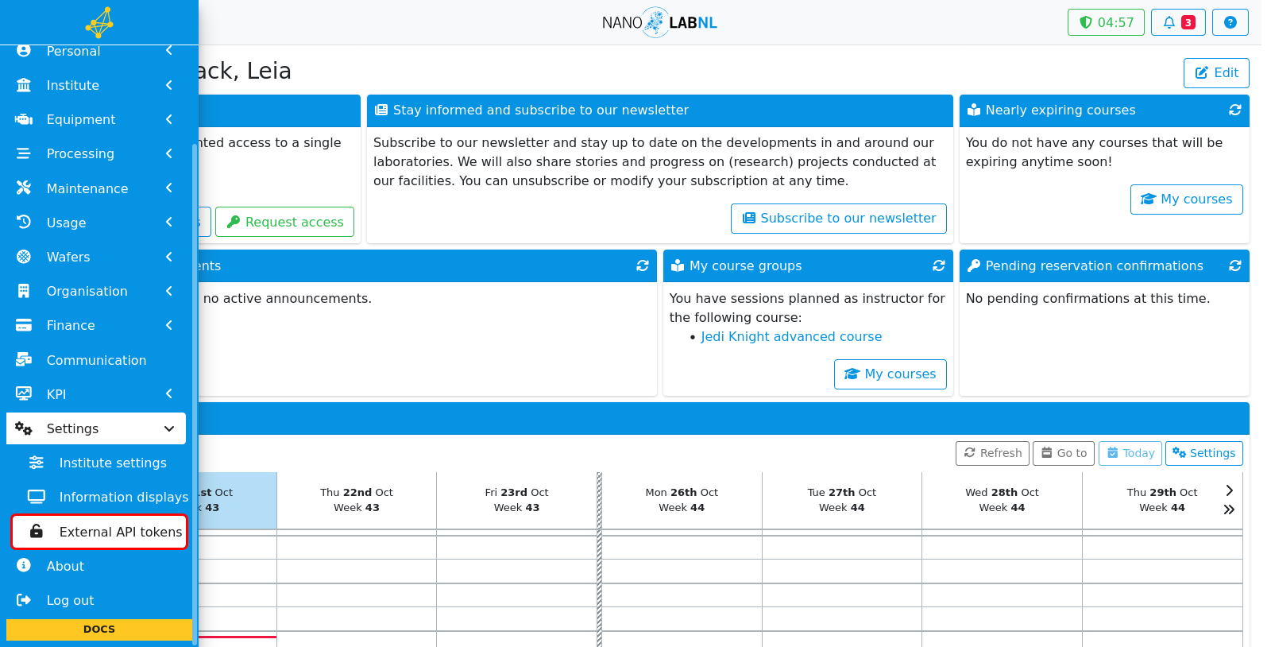Open the notifications bell with badge 3
Image resolution: width=1271 pixels, height=647 pixels.
point(1178,22)
